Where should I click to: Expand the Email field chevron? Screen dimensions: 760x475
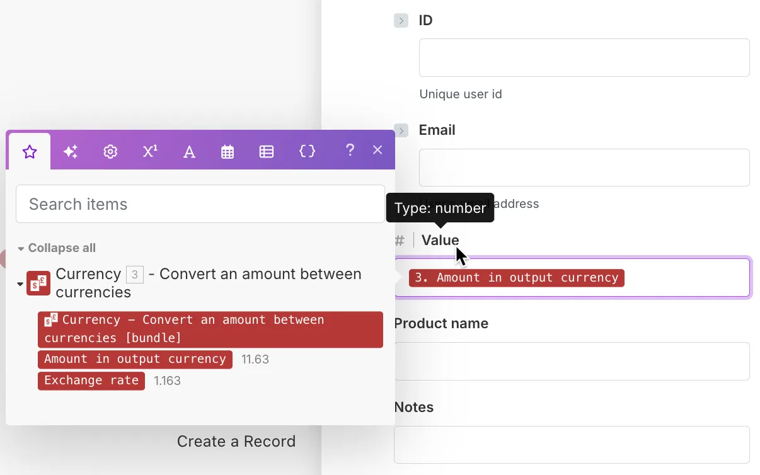point(401,130)
